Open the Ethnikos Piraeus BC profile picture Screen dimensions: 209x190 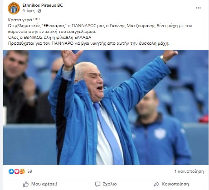pos(14,9)
